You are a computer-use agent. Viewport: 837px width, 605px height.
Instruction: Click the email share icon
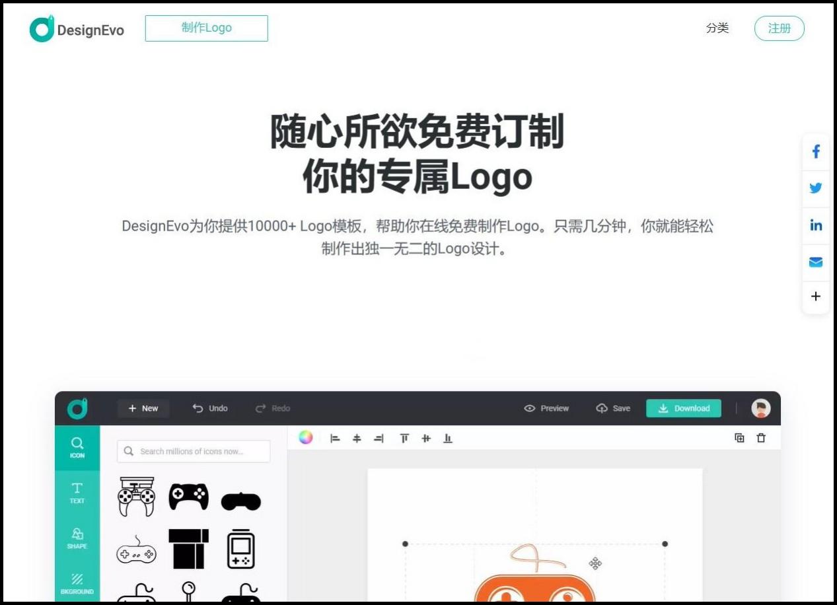tap(816, 262)
